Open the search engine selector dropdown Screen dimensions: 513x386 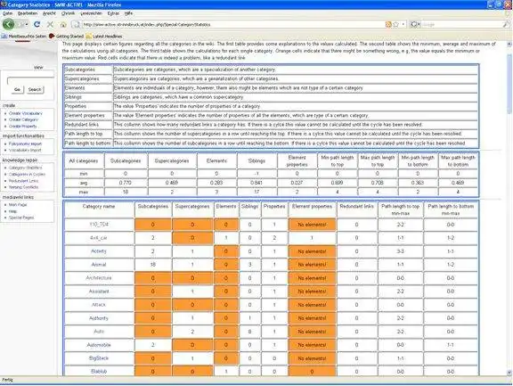(414, 25)
